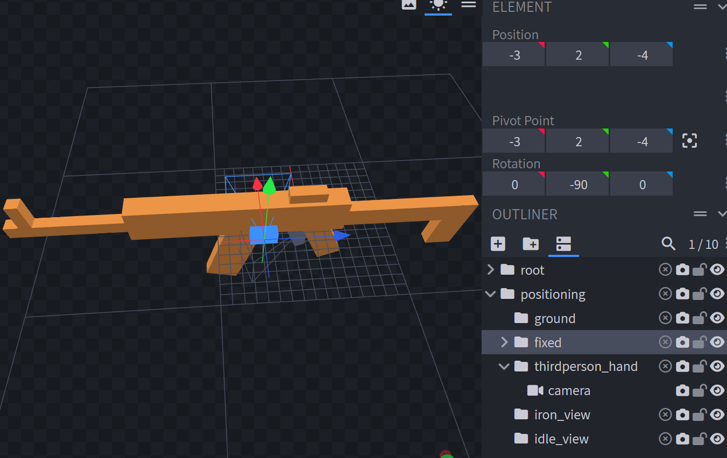This screenshot has height=458, width=727.
Task: Collapse the positioning group
Action: coord(490,294)
